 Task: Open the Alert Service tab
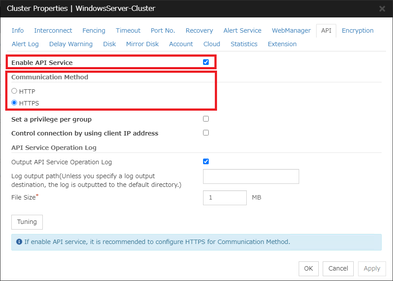(242, 30)
